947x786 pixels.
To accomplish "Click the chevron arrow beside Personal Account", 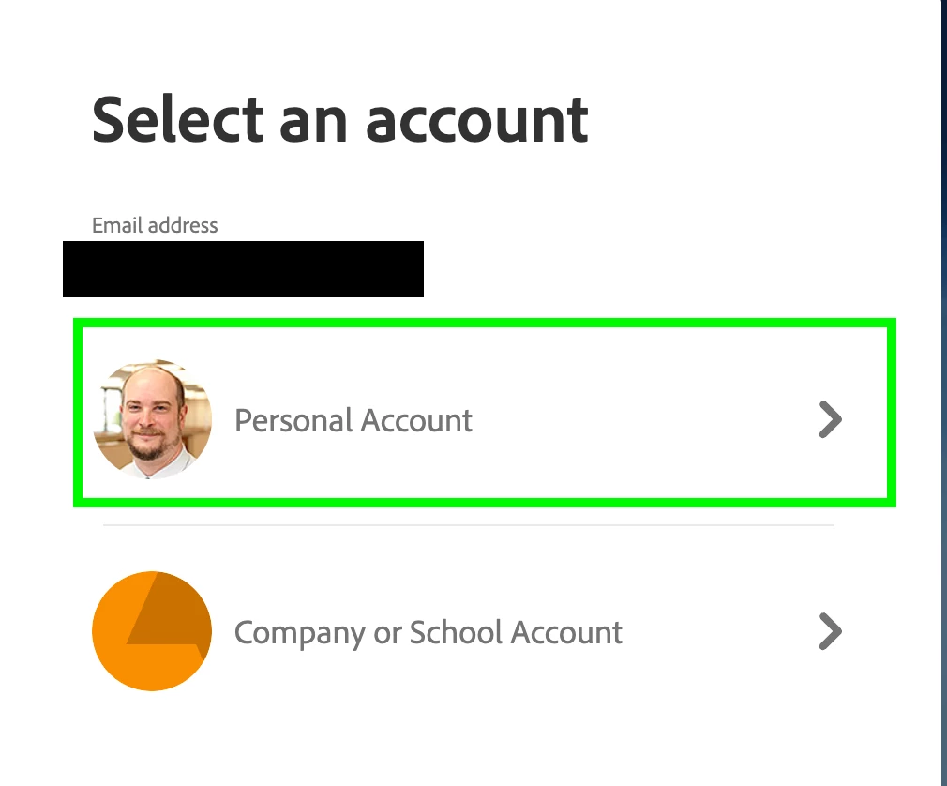I will (x=831, y=419).
